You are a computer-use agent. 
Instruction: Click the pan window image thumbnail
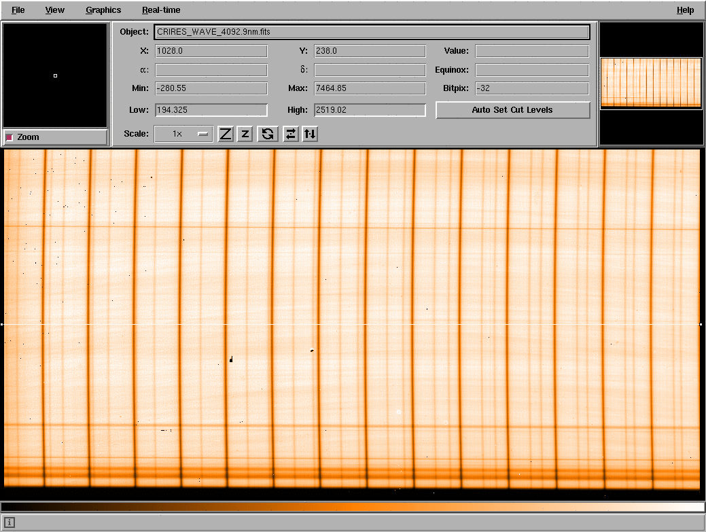(651, 84)
